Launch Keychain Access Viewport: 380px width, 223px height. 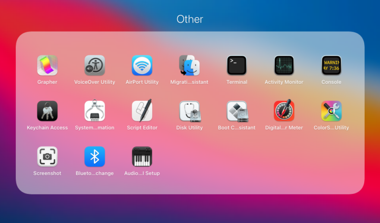click(x=47, y=111)
